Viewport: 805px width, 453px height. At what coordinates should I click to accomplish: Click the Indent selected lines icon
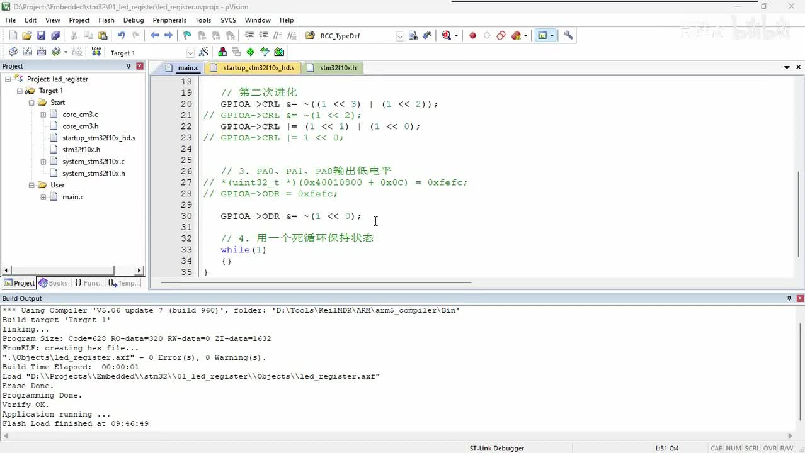click(x=249, y=36)
